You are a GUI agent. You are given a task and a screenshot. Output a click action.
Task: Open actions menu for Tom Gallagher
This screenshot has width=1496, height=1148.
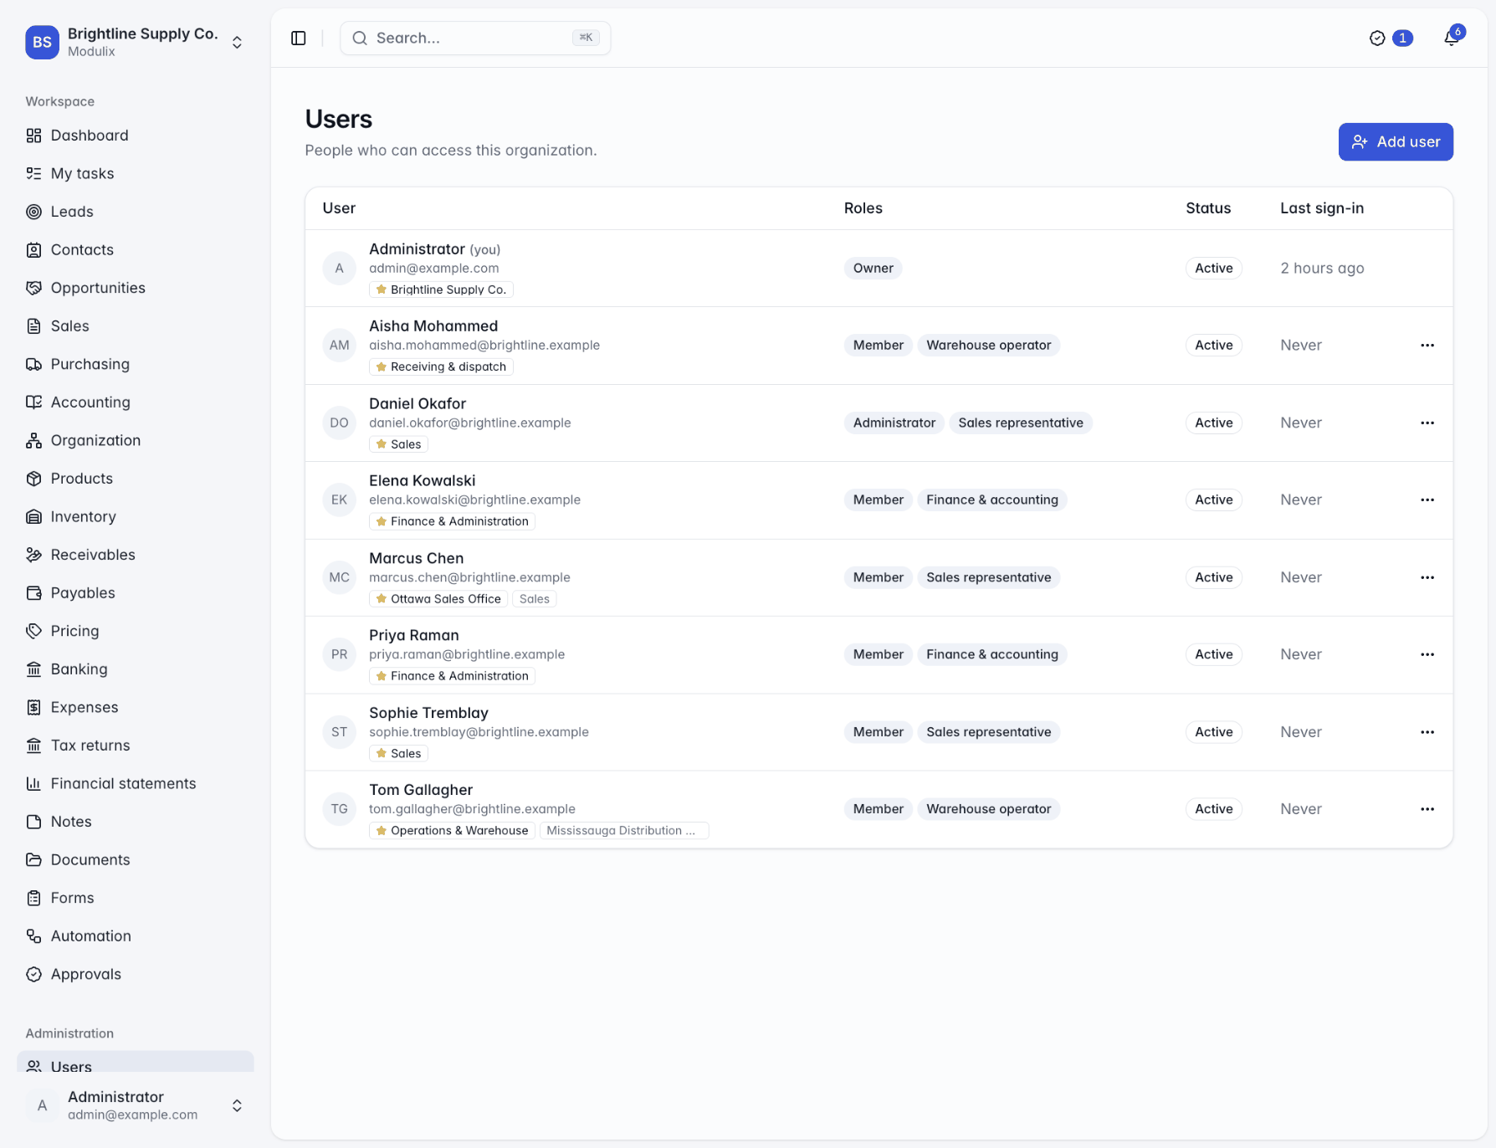tap(1427, 809)
